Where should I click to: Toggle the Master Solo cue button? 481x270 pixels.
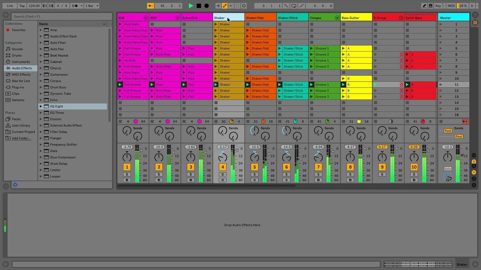click(x=447, y=169)
